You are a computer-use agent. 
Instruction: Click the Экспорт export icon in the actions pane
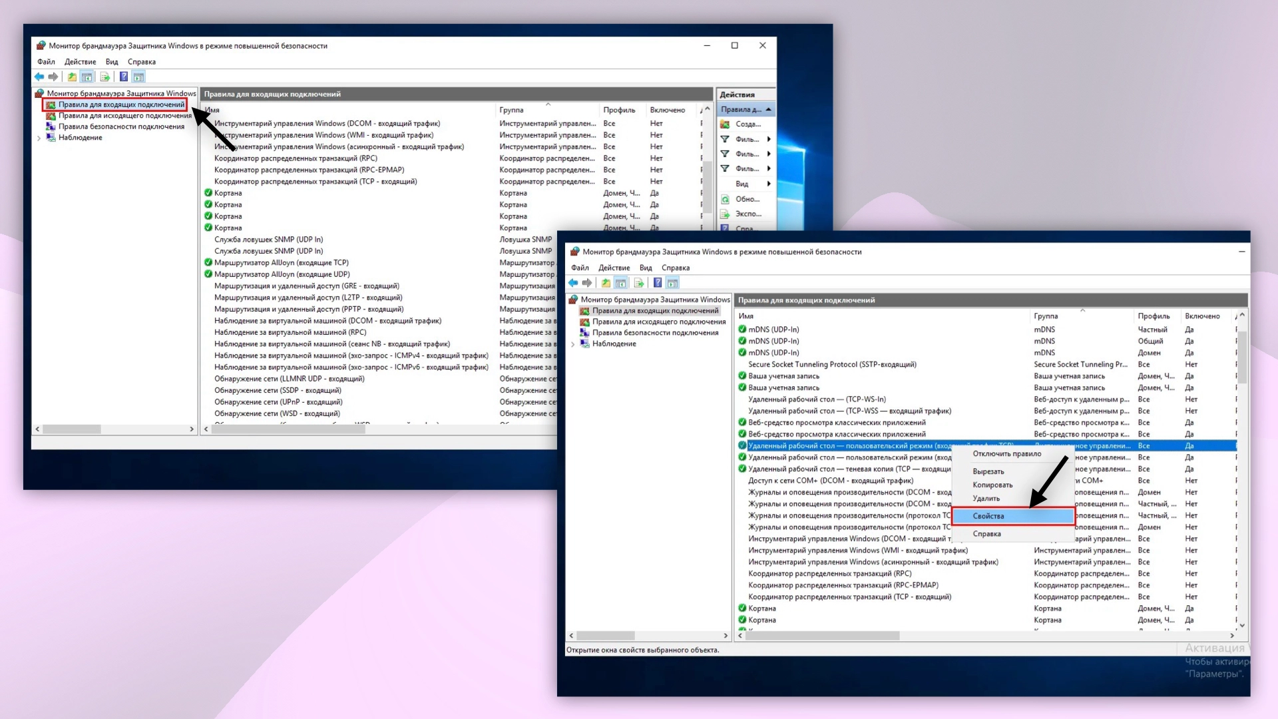726,214
